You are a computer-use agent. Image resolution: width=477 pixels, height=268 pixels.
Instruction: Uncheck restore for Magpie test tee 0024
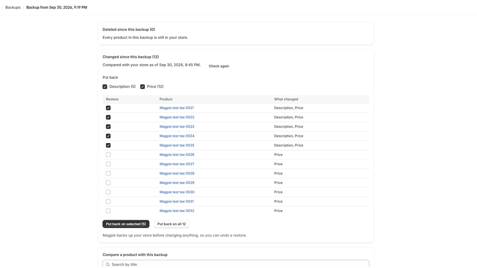point(108,136)
